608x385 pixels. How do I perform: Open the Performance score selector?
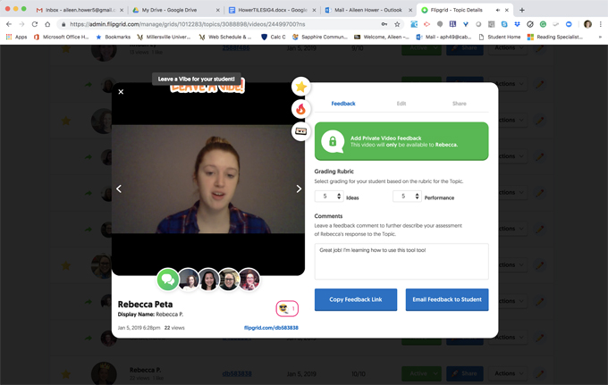point(406,197)
